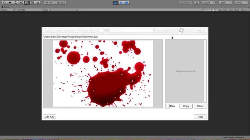250x140 pixels.
Task: Click the Download button
Action: click(161, 30)
